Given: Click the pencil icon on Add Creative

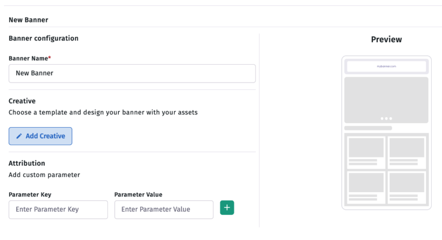Looking at the screenshot, I should click(x=19, y=136).
